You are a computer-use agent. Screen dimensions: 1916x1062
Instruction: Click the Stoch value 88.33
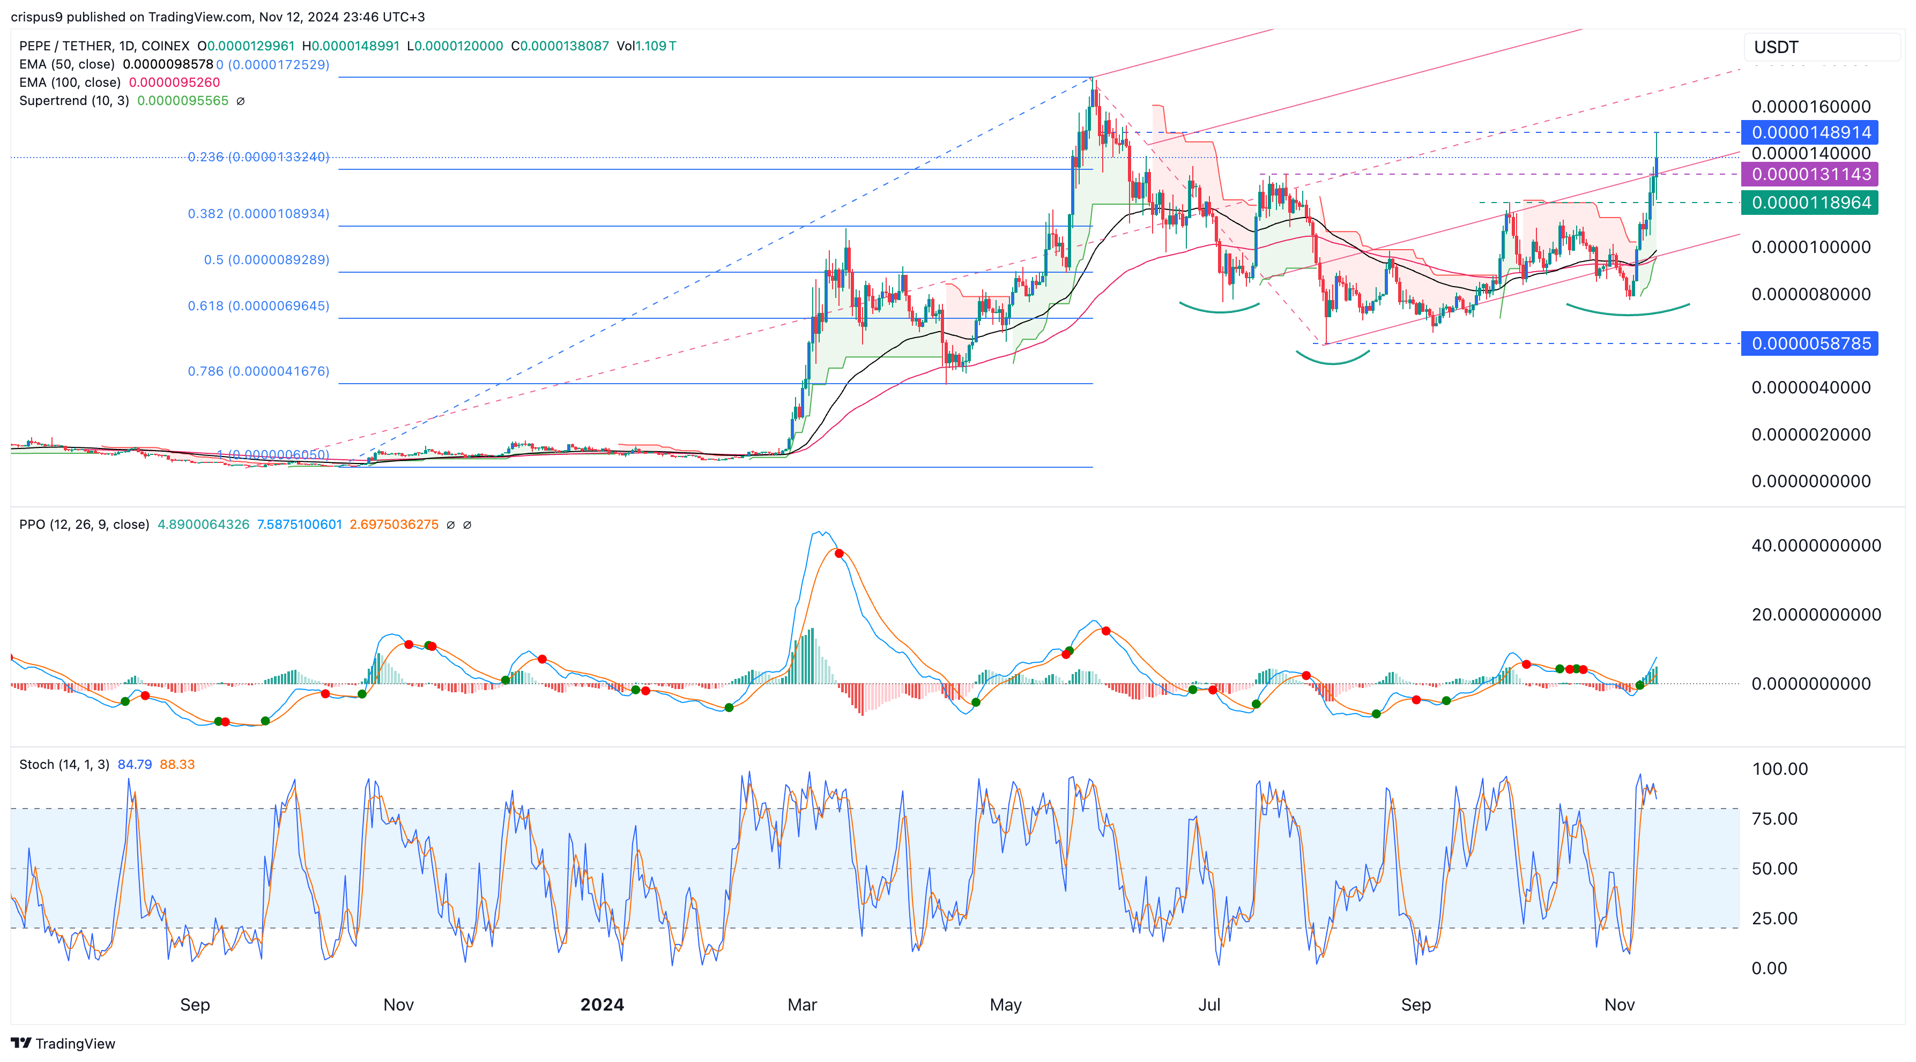point(177,765)
